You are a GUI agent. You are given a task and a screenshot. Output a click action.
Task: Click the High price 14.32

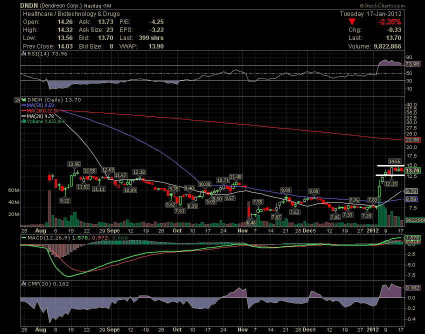tap(65, 30)
